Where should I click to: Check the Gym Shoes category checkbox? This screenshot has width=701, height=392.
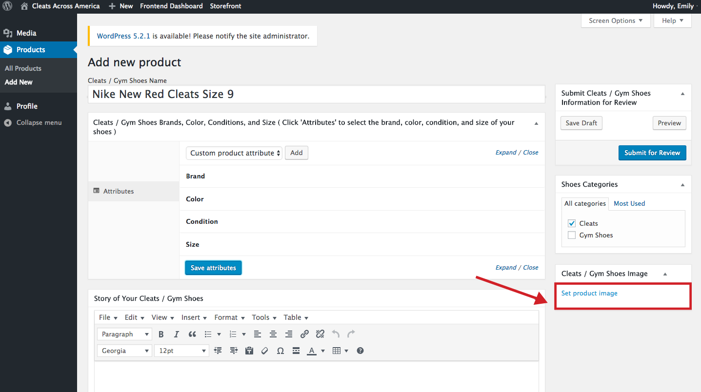[572, 235]
